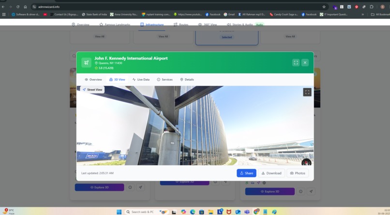The image size is (390, 215).
Task: Open the Gmail bookmark
Action: tap(229, 15)
